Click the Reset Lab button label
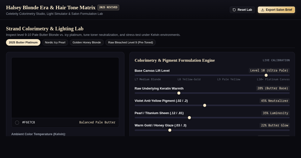The height and width of the screenshot is (158, 301). (245, 10)
